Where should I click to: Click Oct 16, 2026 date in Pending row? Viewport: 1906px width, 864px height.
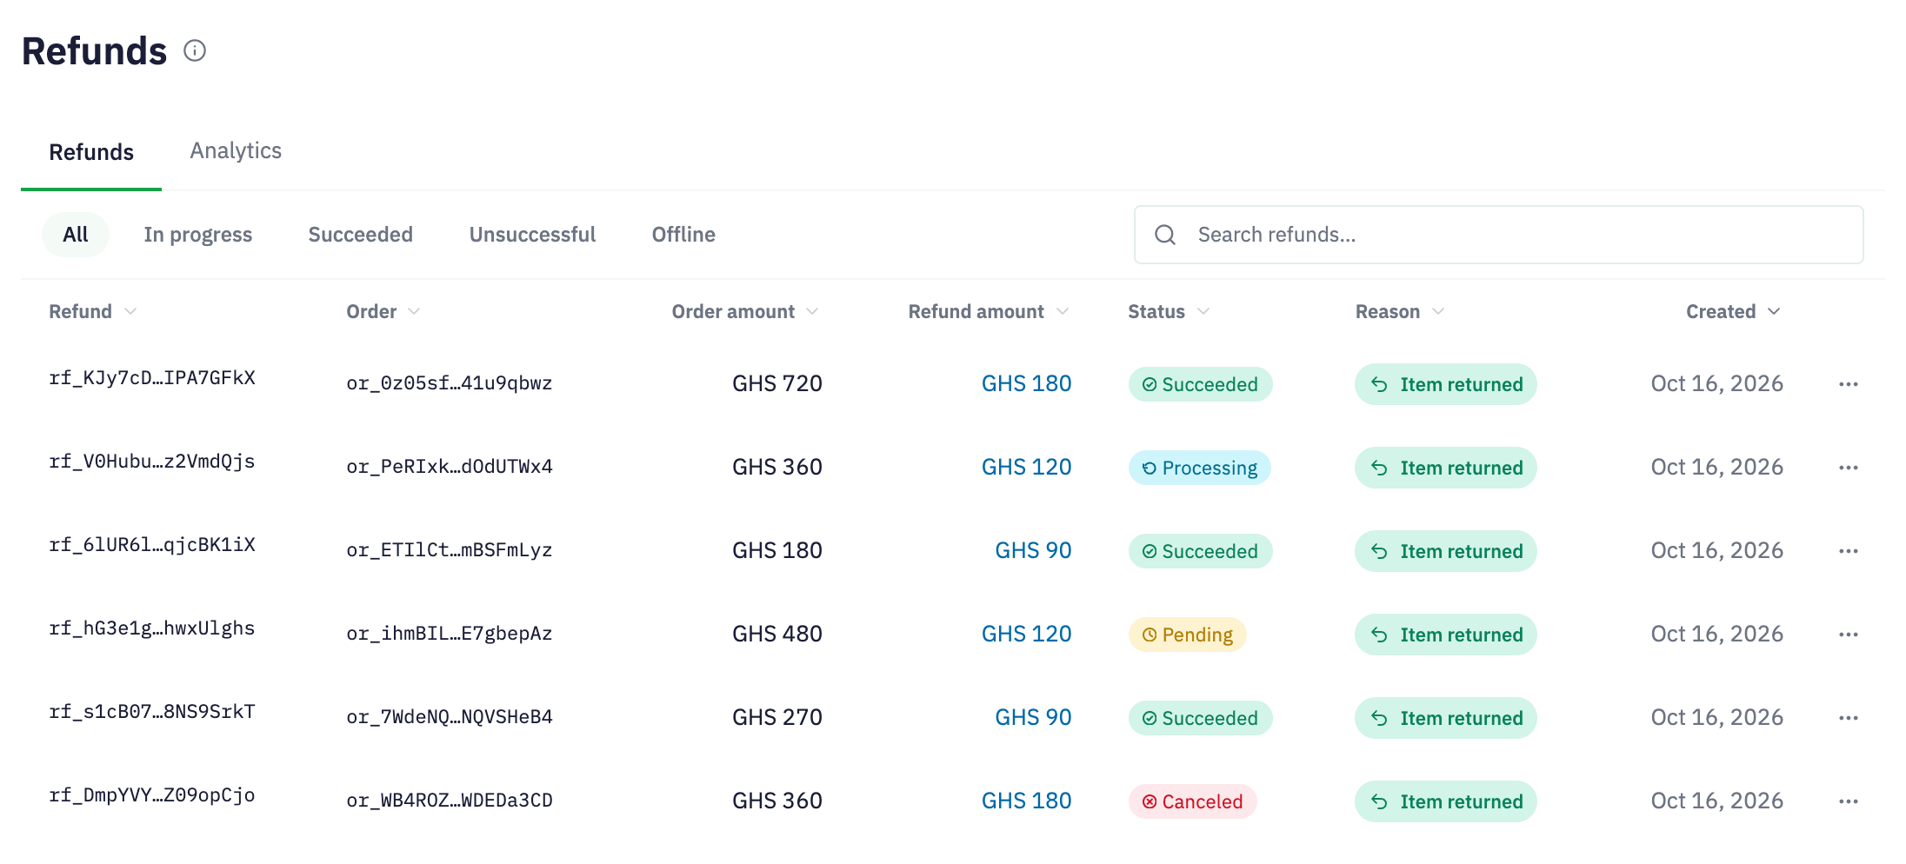tap(1716, 634)
